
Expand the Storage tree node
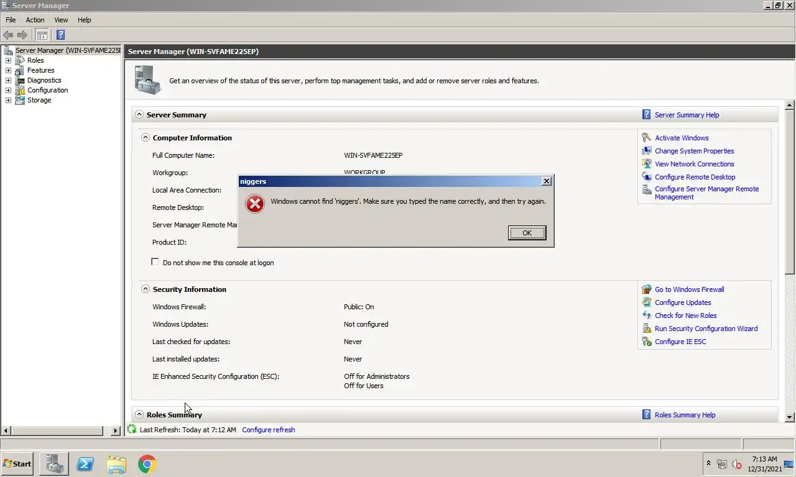click(x=8, y=100)
